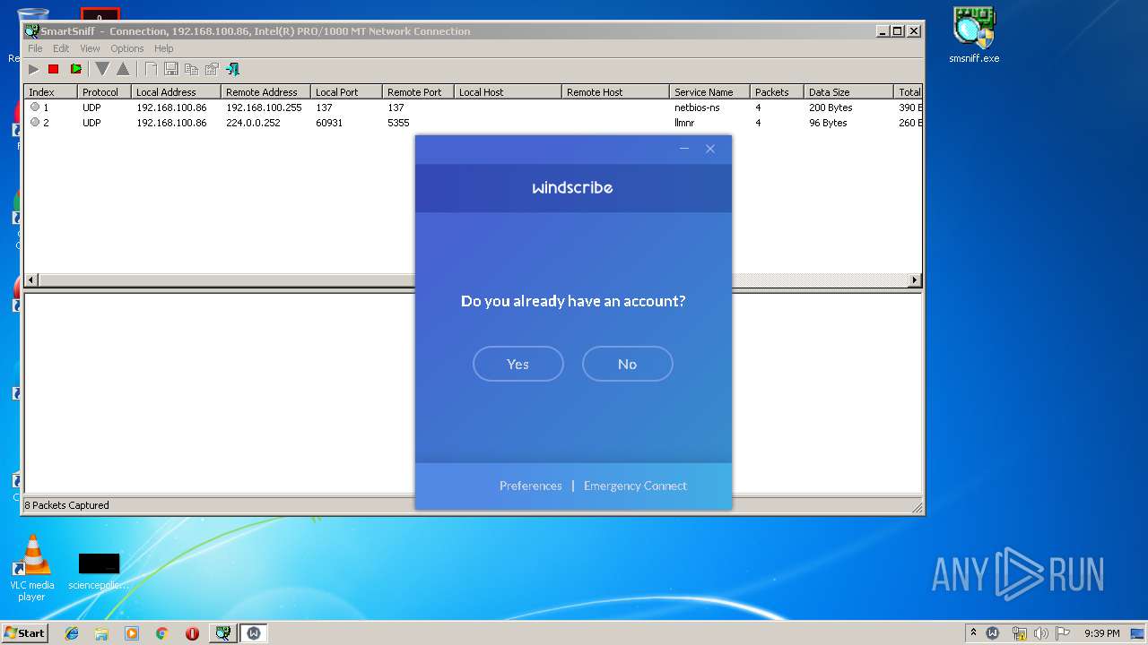Click the exit door toolbar icon
The height and width of the screenshot is (645, 1148).
[x=232, y=69]
